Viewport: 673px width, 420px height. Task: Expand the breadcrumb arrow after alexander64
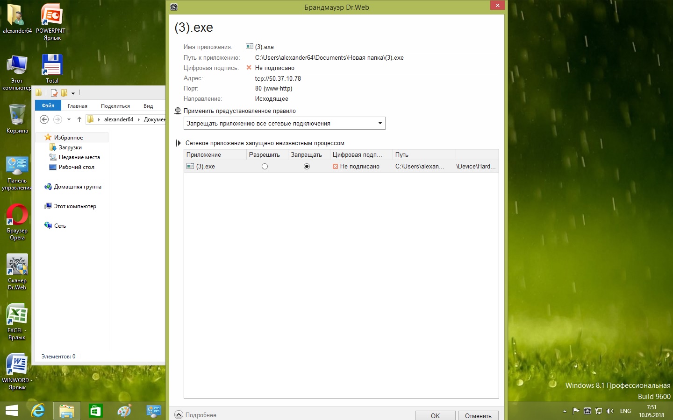[138, 119]
